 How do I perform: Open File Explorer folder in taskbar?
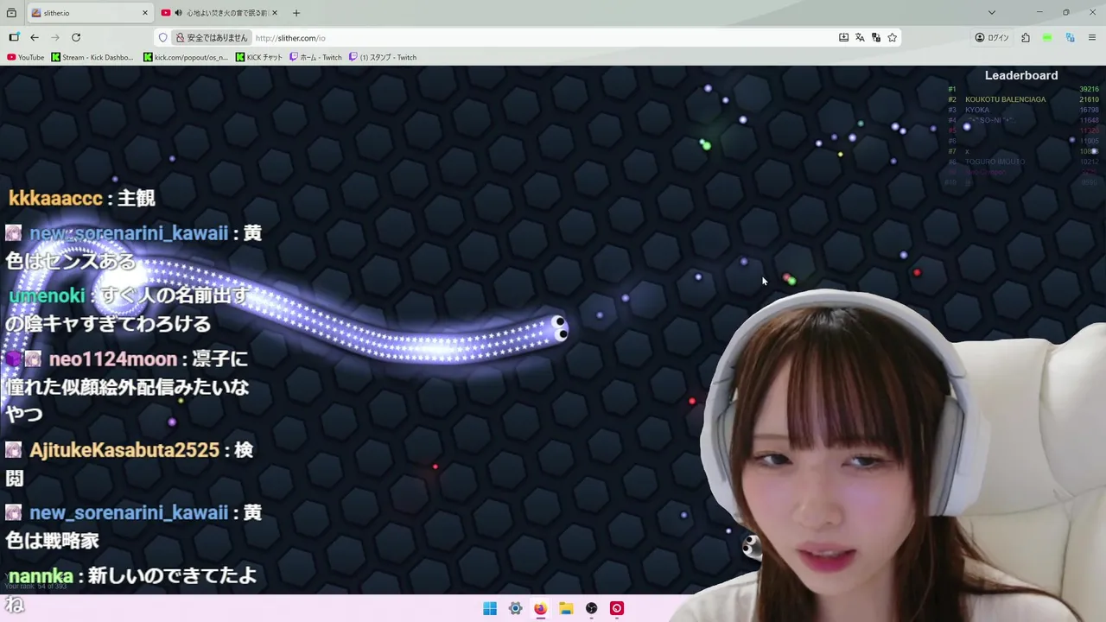pos(566,608)
